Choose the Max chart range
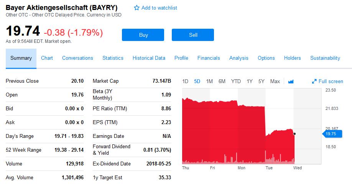The height and width of the screenshot is (185, 352). pos(275,81)
